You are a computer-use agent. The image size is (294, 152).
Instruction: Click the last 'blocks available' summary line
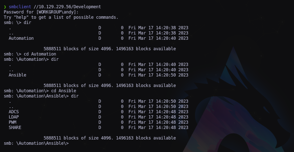(110, 138)
